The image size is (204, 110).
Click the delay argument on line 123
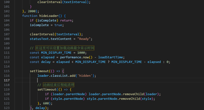(40, 108)
